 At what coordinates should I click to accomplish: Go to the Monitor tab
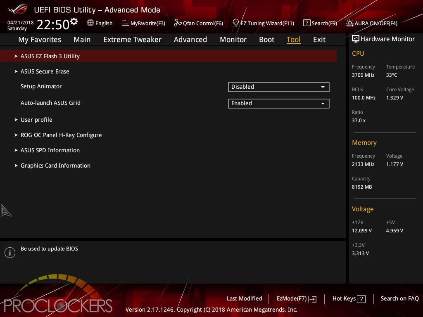pyautogui.click(x=233, y=40)
